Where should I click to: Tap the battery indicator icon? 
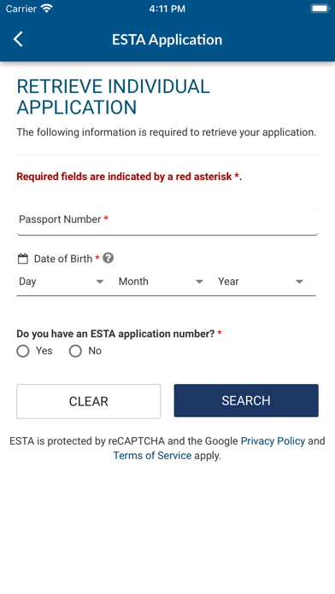point(320,9)
